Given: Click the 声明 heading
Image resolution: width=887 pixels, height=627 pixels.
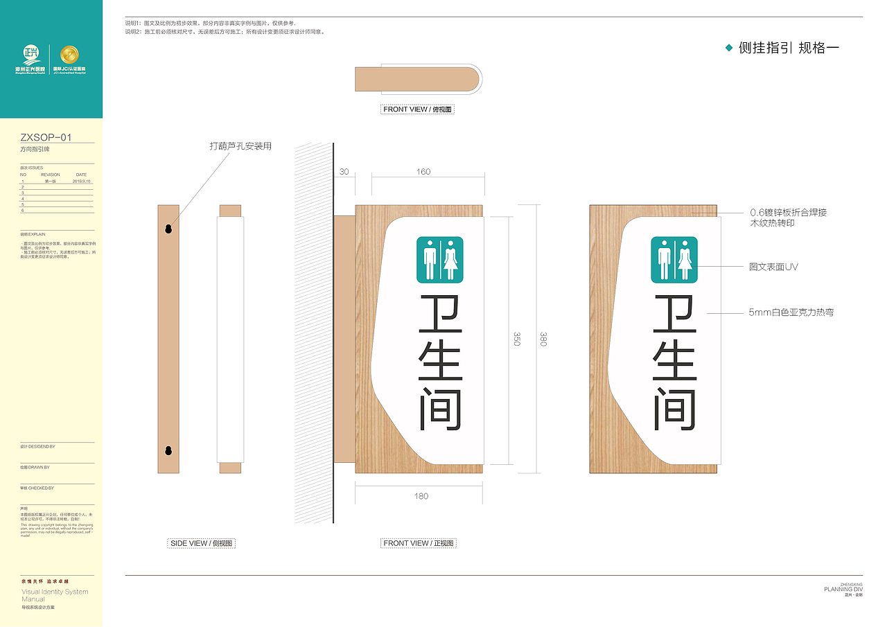Looking at the screenshot, I should click(x=24, y=508).
